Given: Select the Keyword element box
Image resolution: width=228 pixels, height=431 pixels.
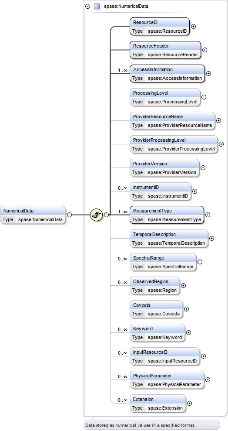Looking at the screenshot, I should (x=158, y=333).
